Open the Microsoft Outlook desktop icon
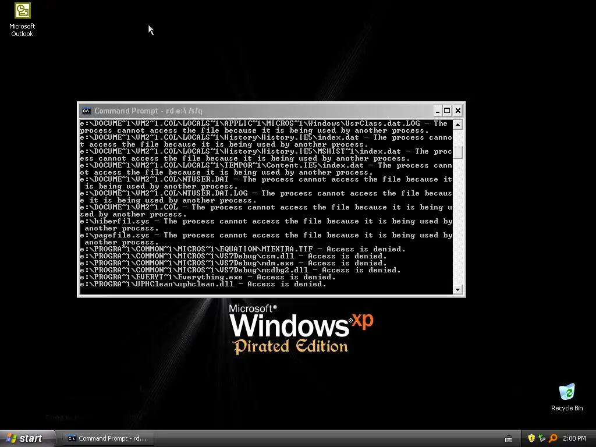This screenshot has width=596, height=447. pyautogui.click(x=22, y=20)
